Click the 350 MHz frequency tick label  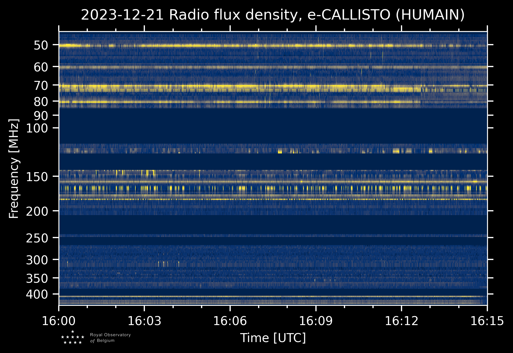[x=37, y=278]
